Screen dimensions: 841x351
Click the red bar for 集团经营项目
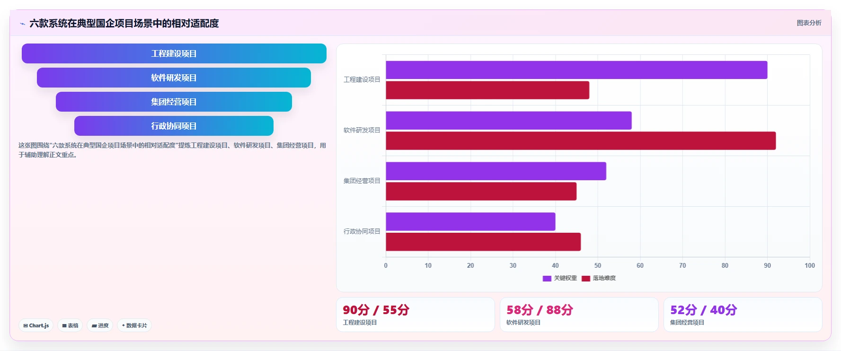click(481, 192)
